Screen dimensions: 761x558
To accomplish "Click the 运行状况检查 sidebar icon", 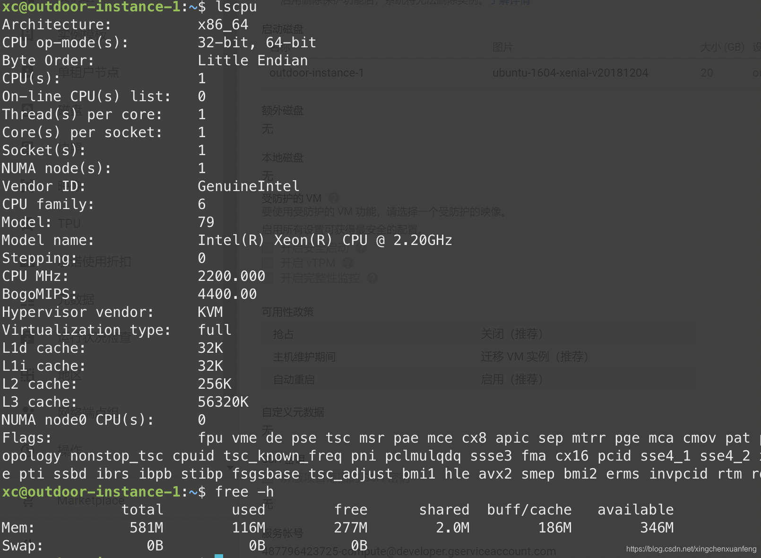I will 27,337.
